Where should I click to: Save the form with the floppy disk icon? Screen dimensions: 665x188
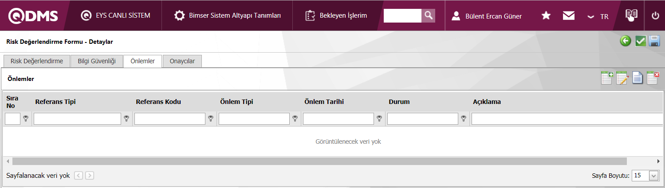(654, 41)
